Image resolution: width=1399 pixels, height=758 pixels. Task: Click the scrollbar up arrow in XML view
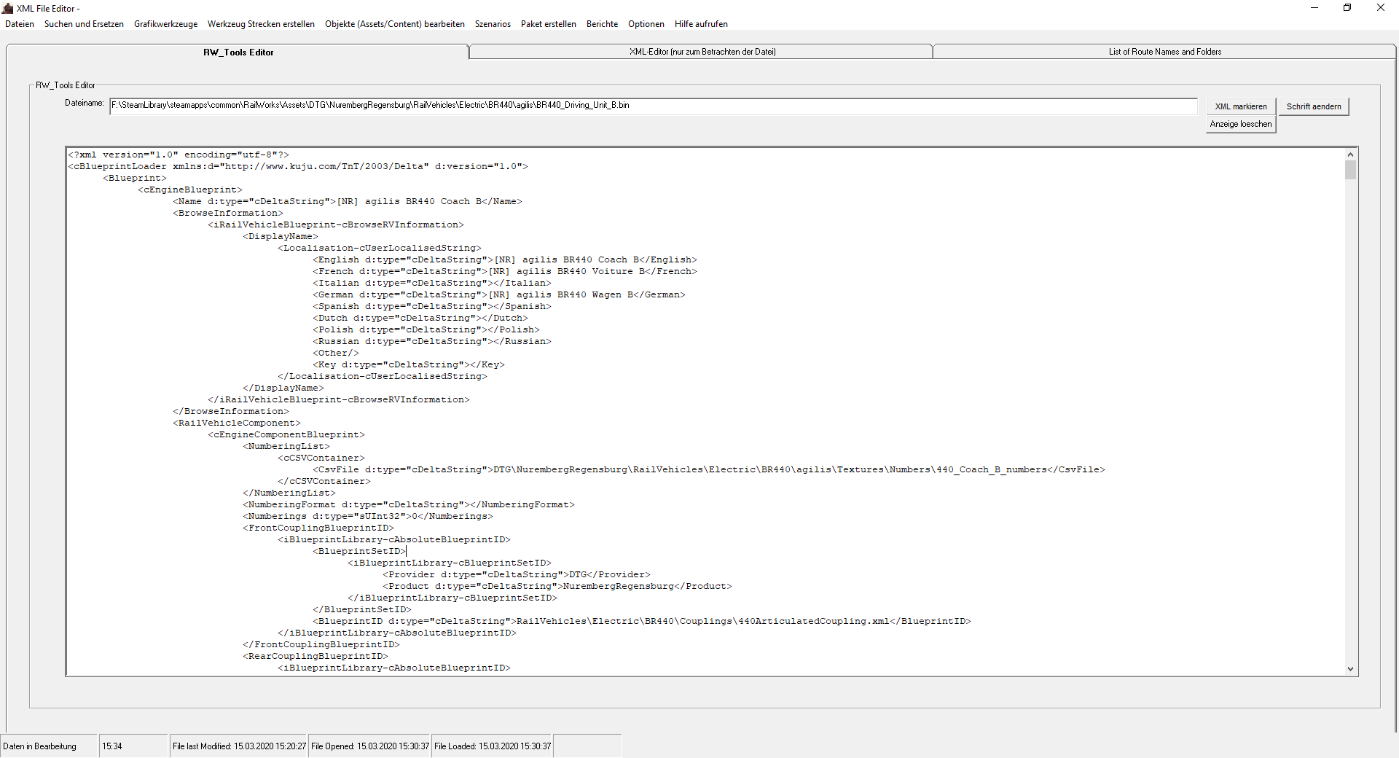tap(1350, 155)
